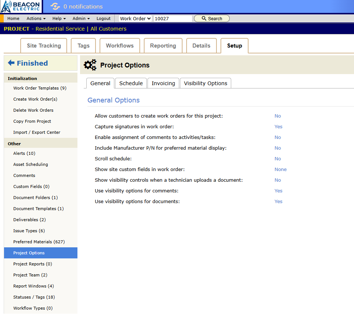Select the Setup tab
This screenshot has width=354, height=317.
click(x=235, y=46)
